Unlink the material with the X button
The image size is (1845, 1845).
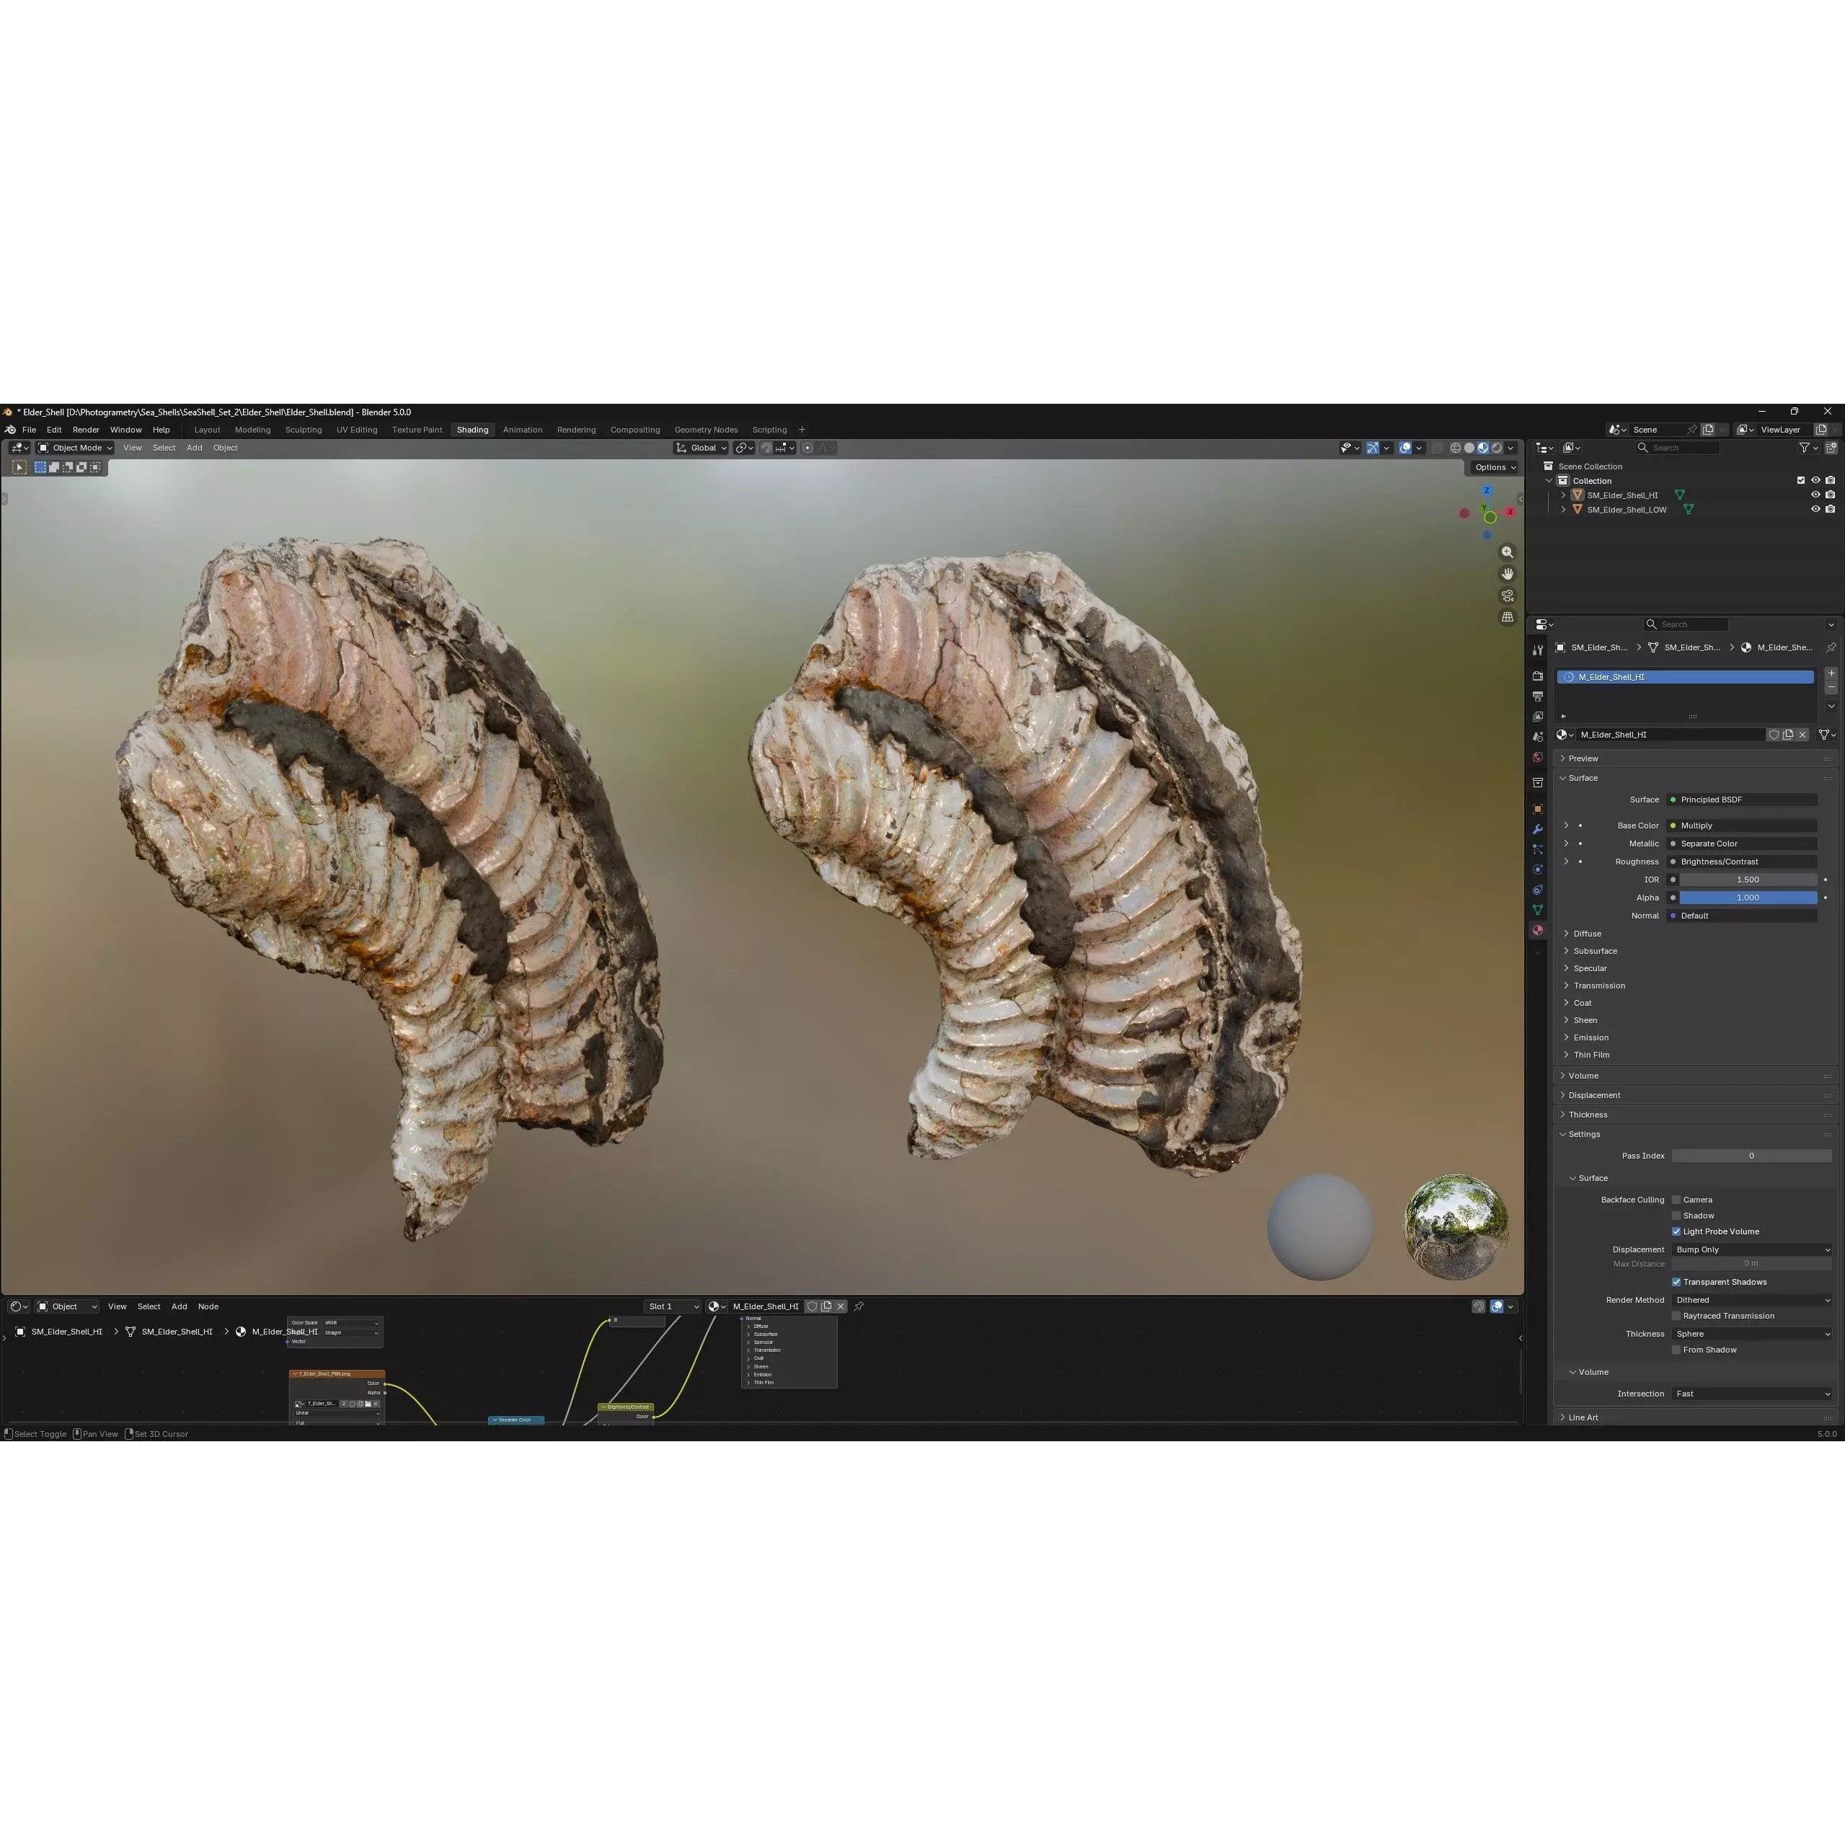(1803, 735)
